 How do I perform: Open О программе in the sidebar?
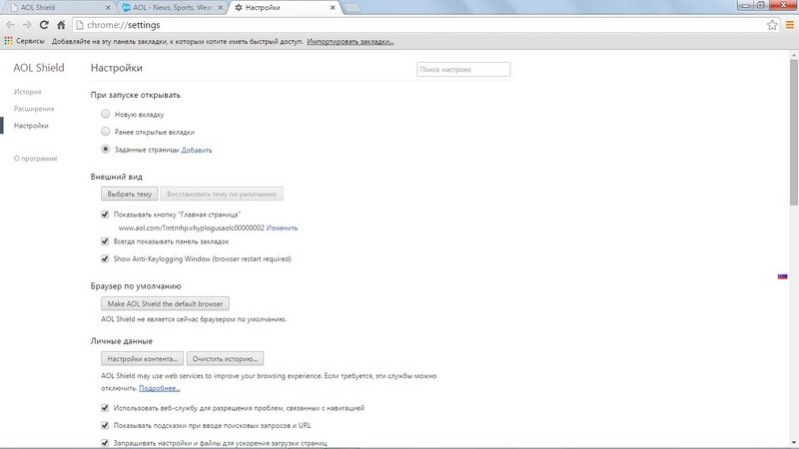point(36,159)
